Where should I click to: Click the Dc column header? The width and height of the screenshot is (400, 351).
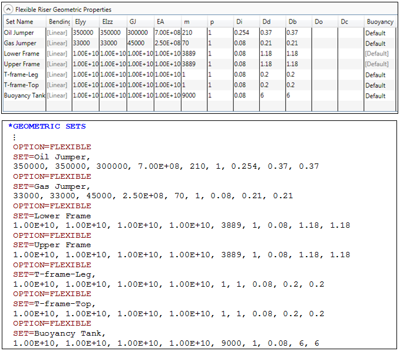point(351,22)
